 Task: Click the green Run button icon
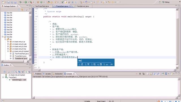tap(26, 2)
